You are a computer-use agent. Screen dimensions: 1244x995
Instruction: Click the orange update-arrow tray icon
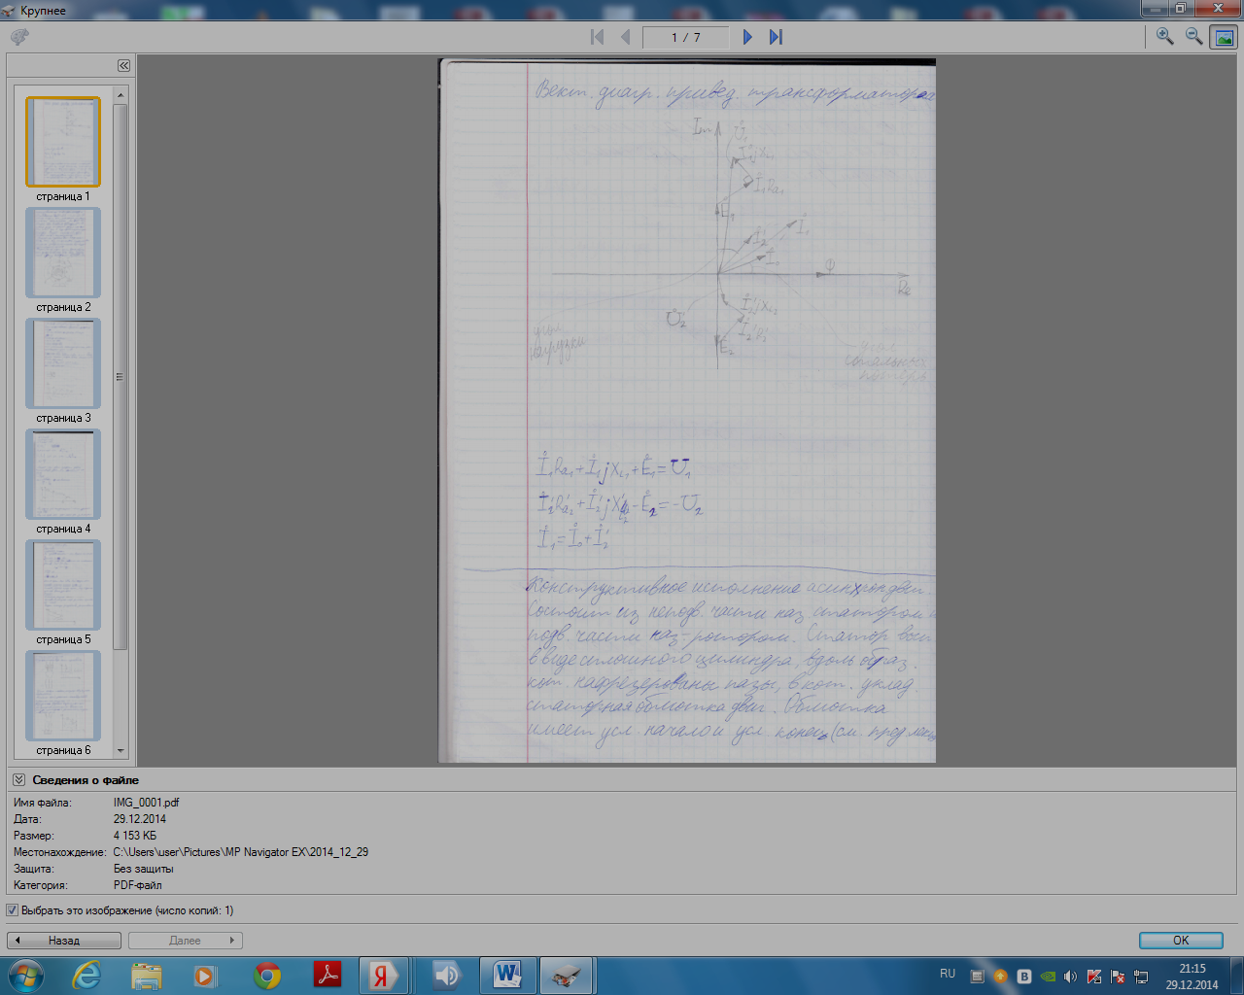1000,977
